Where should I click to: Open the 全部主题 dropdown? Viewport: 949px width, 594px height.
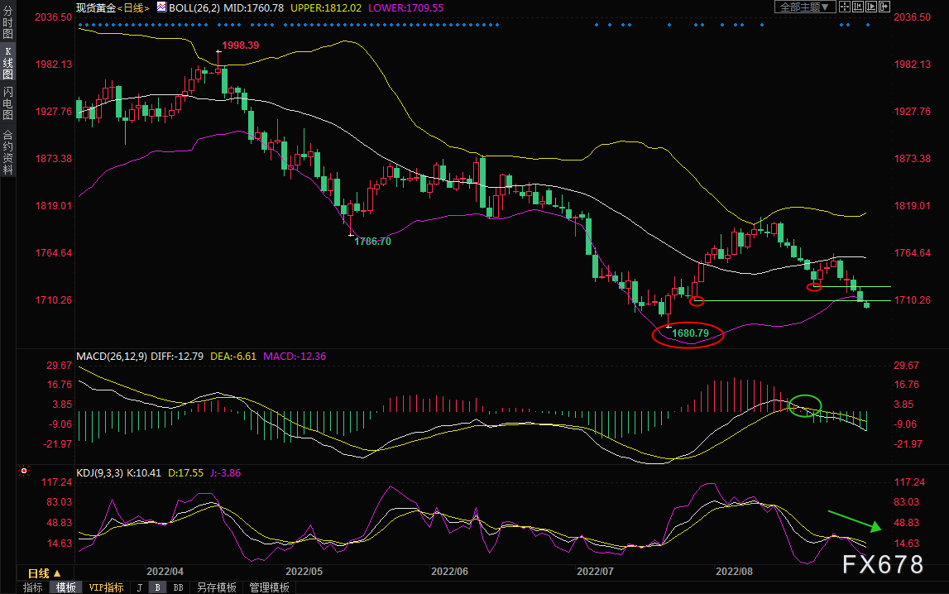pos(805,7)
